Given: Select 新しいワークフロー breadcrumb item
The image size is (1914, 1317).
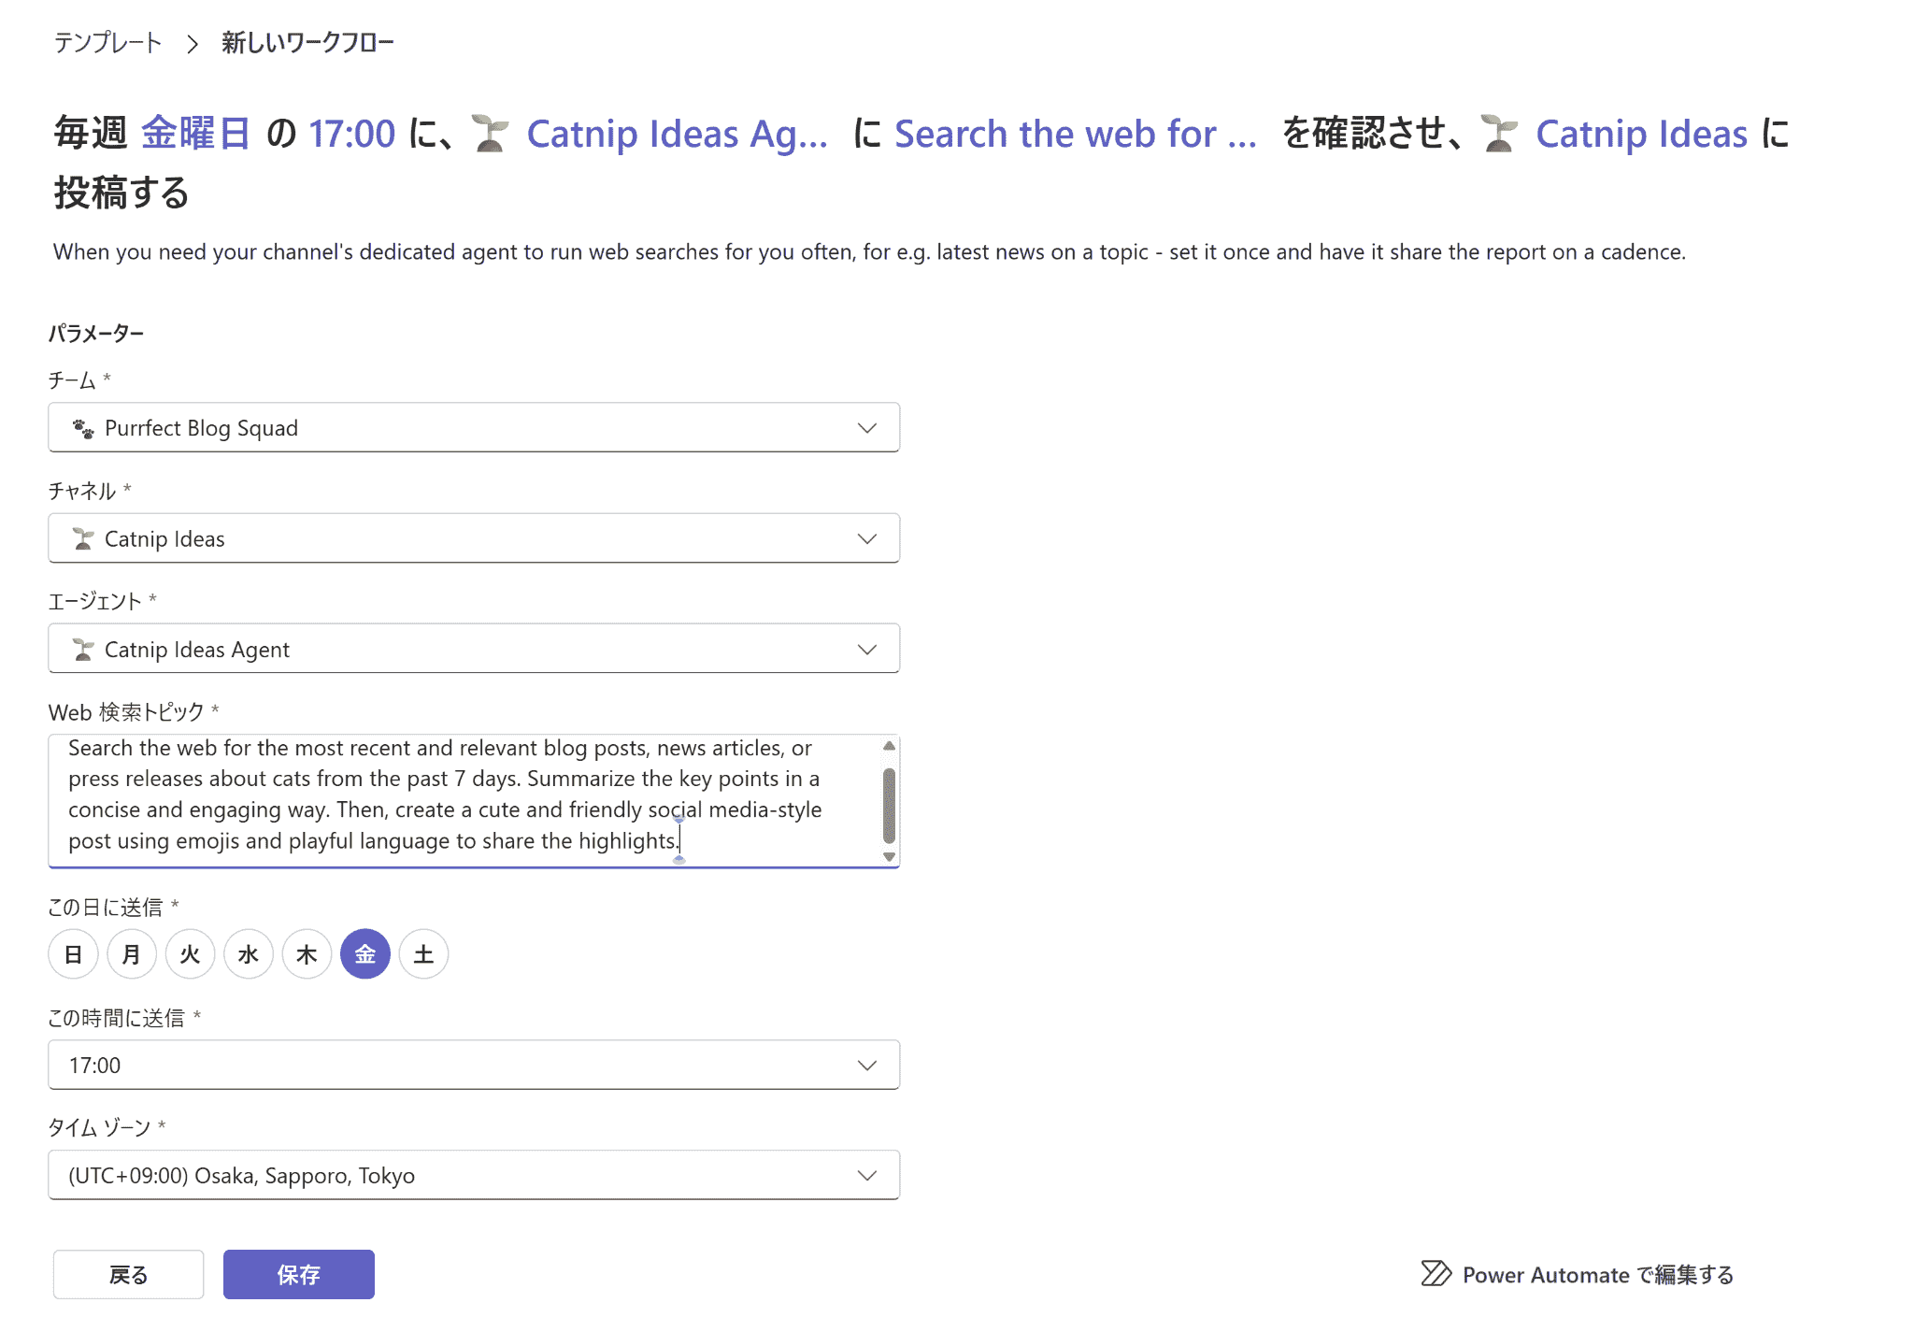Looking at the screenshot, I should pyautogui.click(x=307, y=43).
